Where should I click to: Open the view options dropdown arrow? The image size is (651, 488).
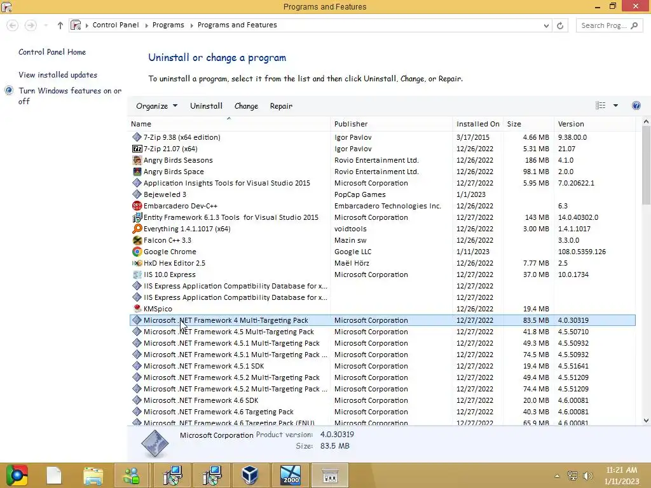tap(615, 105)
